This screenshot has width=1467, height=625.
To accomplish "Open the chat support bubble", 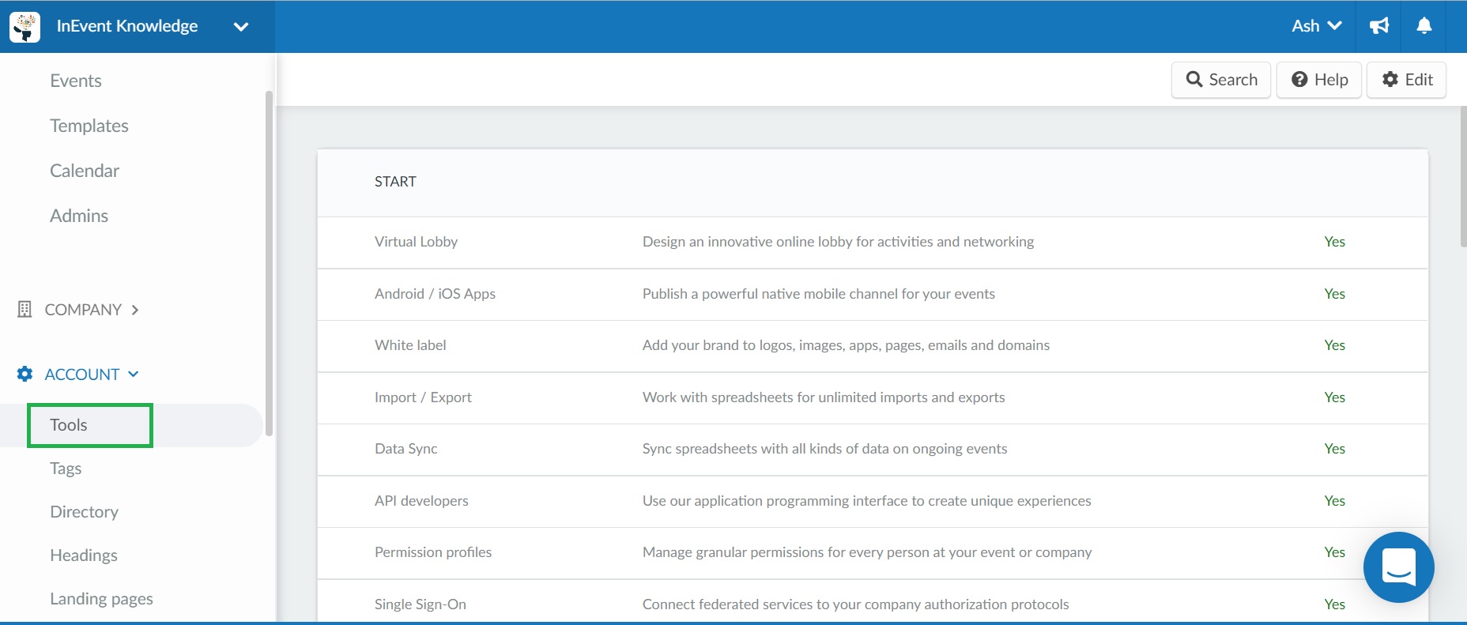I will tap(1399, 567).
